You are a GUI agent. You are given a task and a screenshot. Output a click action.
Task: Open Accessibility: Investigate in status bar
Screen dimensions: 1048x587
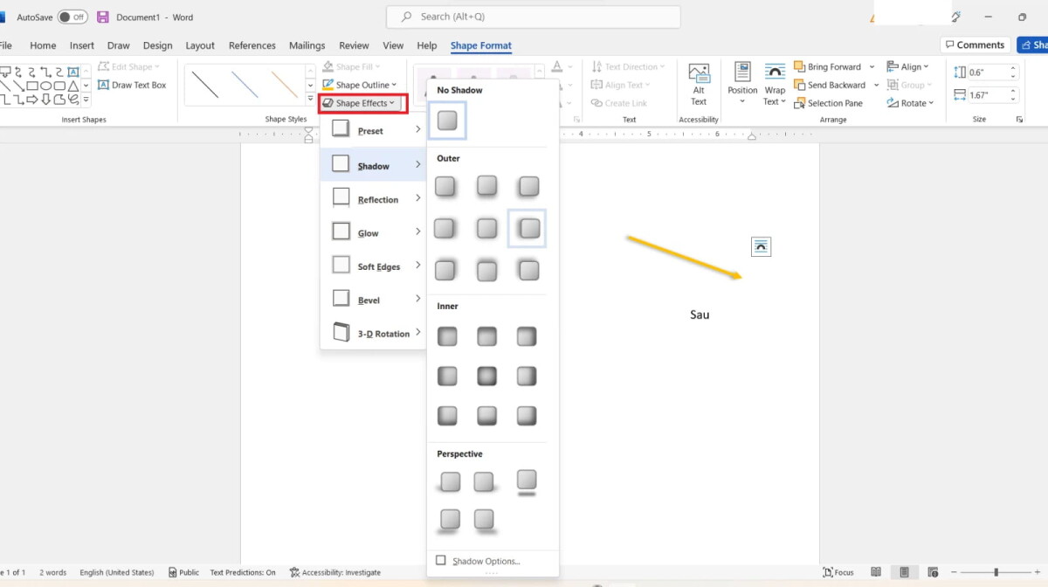coord(335,572)
